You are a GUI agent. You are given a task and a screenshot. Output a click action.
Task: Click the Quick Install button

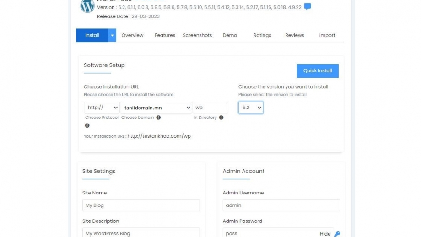pyautogui.click(x=318, y=70)
